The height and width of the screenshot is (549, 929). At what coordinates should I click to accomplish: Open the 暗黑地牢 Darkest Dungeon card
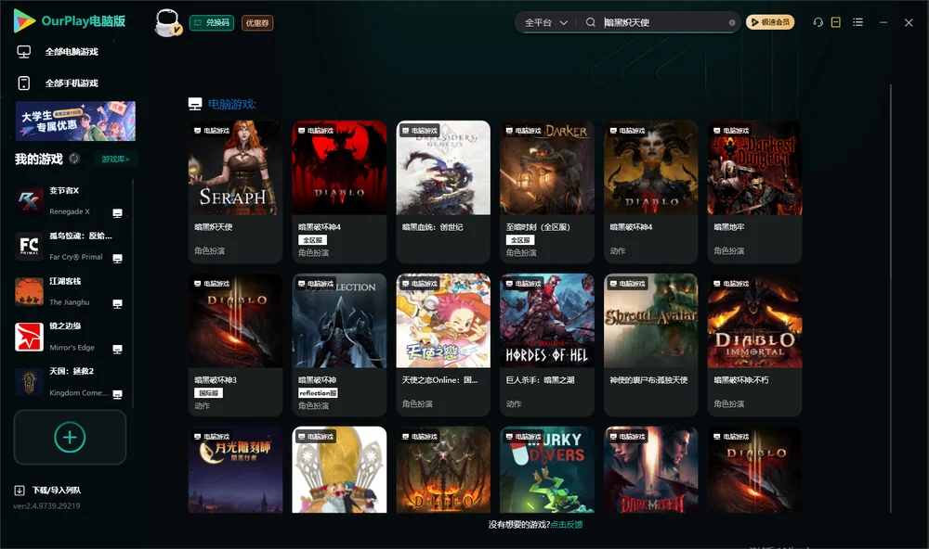tap(754, 192)
